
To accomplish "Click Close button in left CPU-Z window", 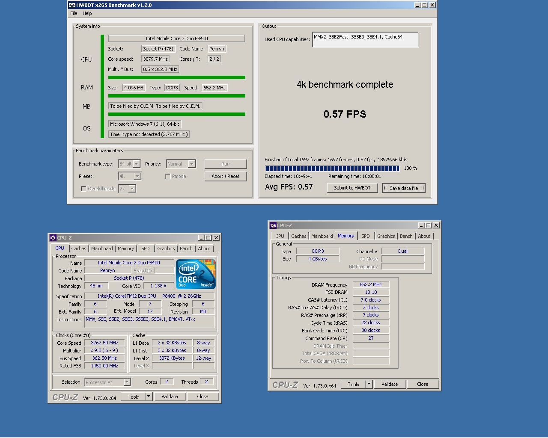I will (203, 397).
